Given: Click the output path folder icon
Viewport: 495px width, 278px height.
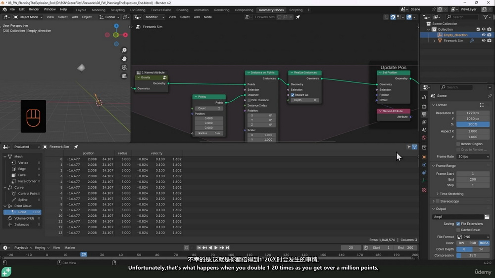Looking at the screenshot, I should 487,217.
